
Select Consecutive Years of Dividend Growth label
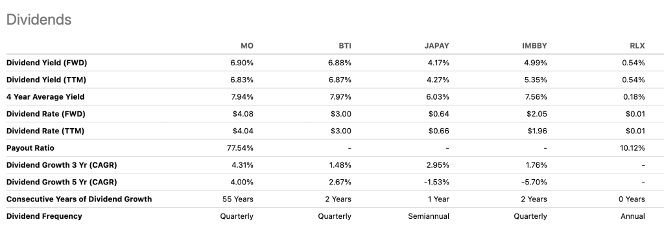coord(79,199)
